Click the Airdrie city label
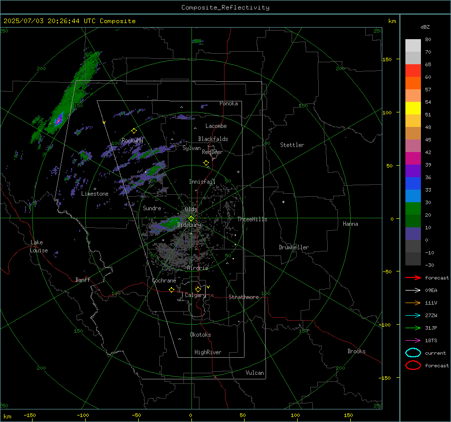Image resolution: width=451 pixels, height=422 pixels. point(197,268)
